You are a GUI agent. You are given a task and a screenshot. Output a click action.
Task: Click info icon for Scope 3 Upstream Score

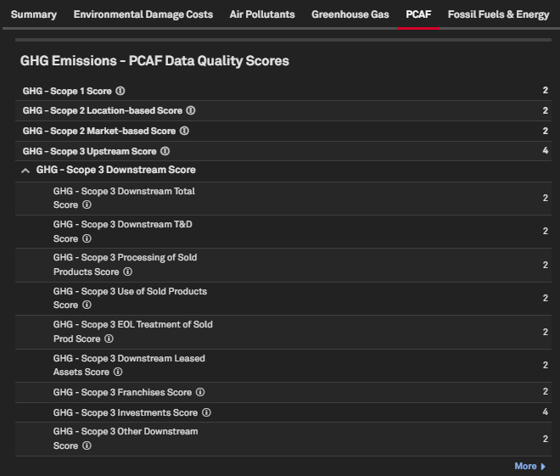click(x=165, y=152)
